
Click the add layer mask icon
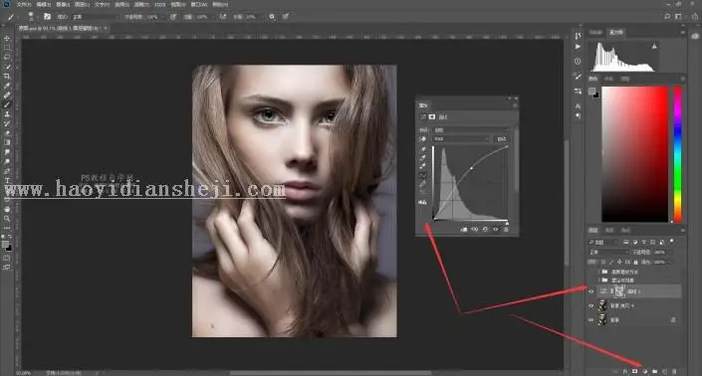coord(635,372)
